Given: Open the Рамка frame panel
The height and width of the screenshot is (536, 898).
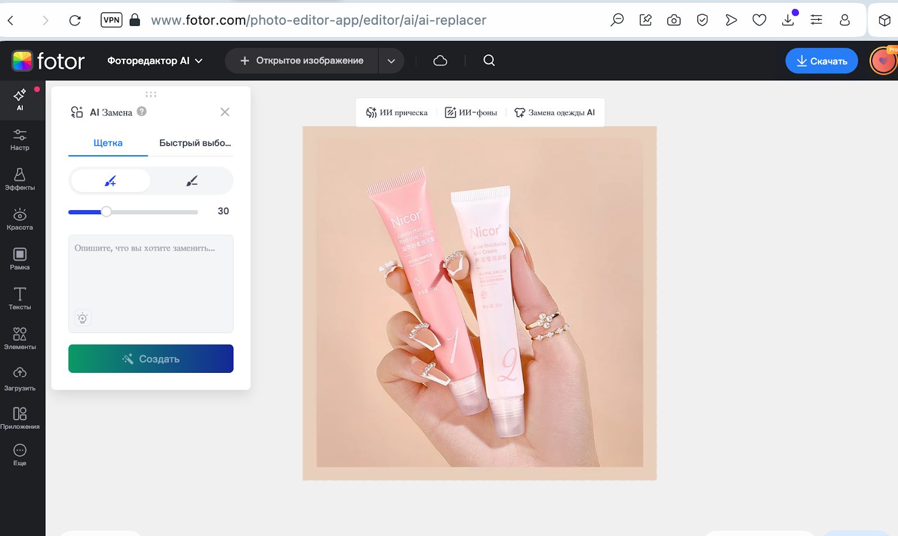Looking at the screenshot, I should click(x=20, y=259).
